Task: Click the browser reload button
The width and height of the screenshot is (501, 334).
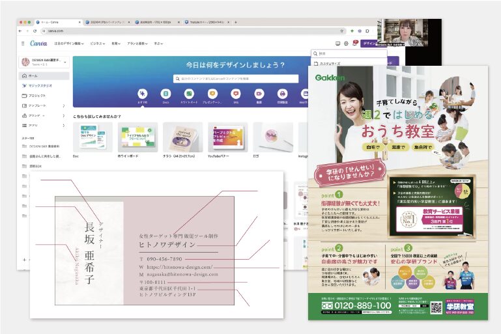Action: pyautogui.click(x=36, y=31)
